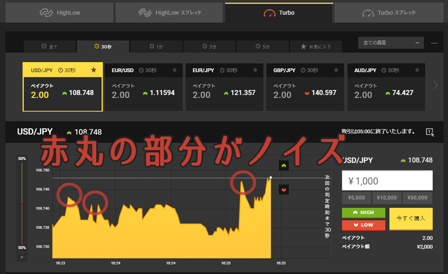
Task: Open the HighLow スプレッド tab
Action: pos(170,12)
